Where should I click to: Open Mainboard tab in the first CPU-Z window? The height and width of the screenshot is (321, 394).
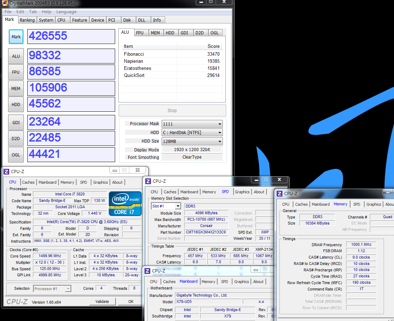(x=47, y=182)
